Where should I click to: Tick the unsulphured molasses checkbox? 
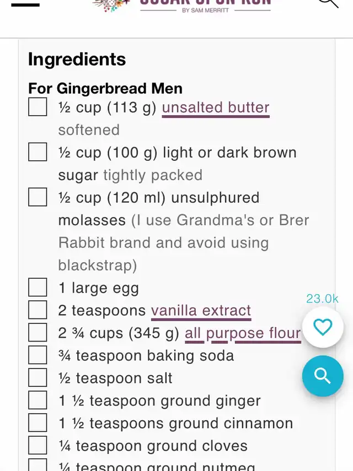[38, 197]
